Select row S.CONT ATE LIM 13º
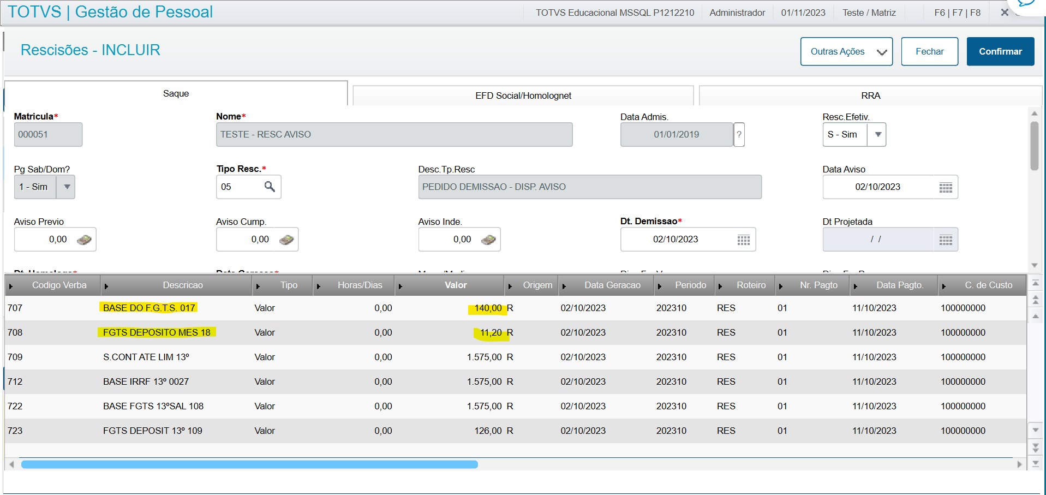1046x495 pixels. (x=516, y=357)
